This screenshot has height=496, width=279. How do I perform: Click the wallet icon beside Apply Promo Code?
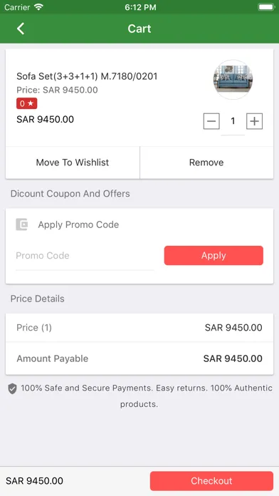click(22, 224)
